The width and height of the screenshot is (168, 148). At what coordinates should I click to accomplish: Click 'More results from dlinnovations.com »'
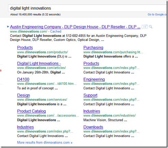(45, 143)
